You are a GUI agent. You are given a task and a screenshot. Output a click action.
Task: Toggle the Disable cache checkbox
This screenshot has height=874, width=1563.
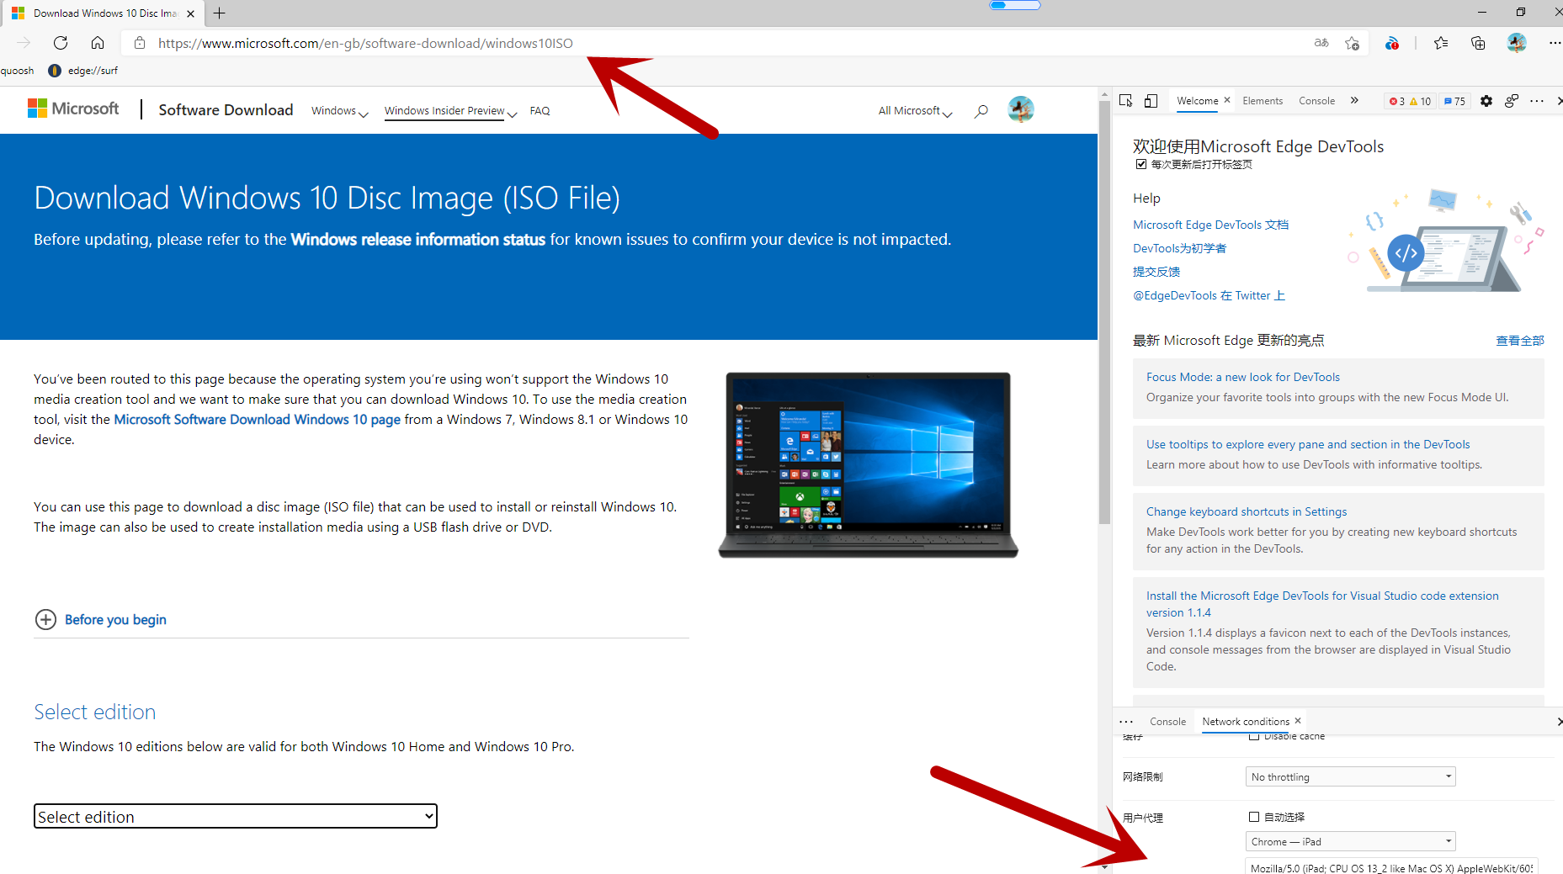[x=1254, y=736]
